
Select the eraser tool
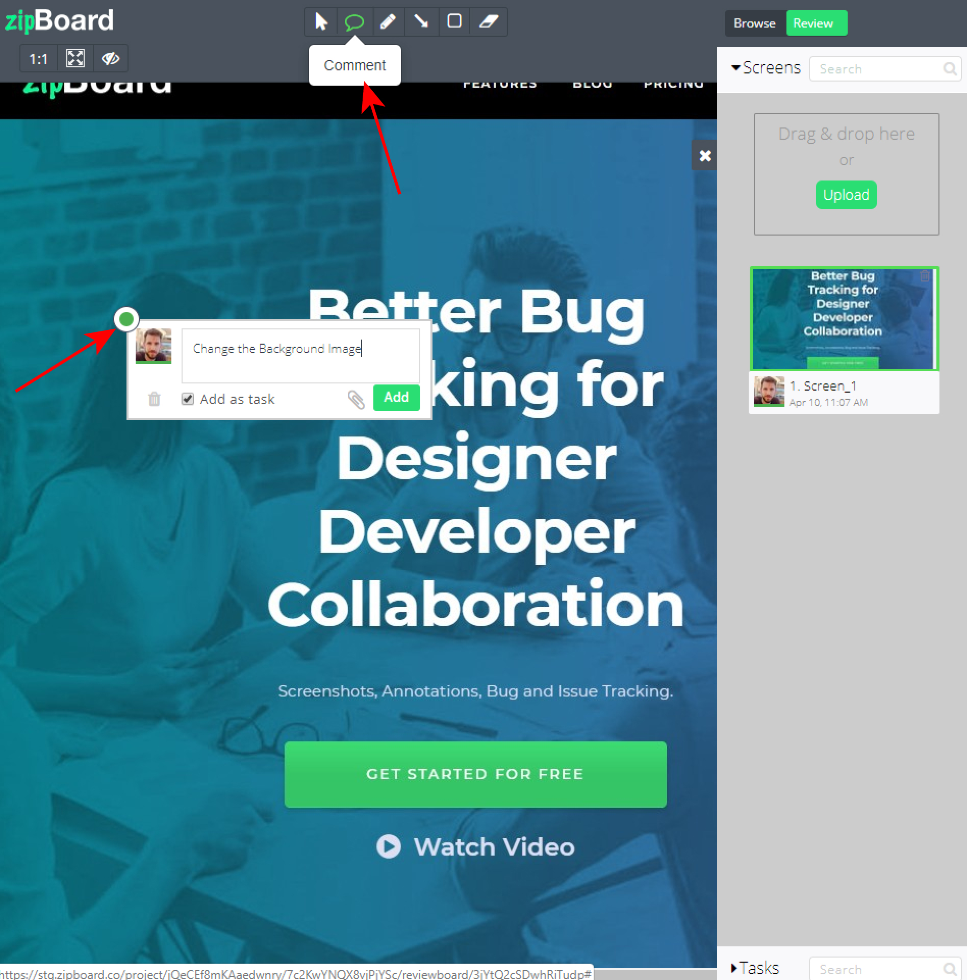pyautogui.click(x=488, y=22)
